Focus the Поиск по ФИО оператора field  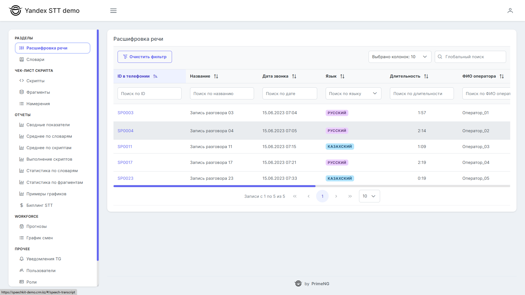(x=486, y=93)
